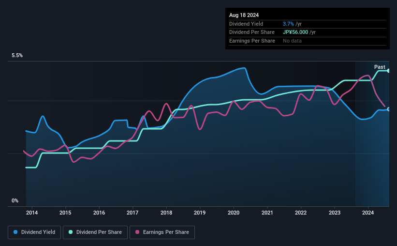
Task: Select the 2024 label on time axis
Action: click(x=368, y=213)
